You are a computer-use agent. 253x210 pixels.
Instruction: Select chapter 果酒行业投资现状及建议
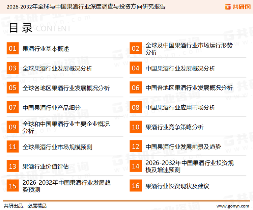[x=177, y=186]
